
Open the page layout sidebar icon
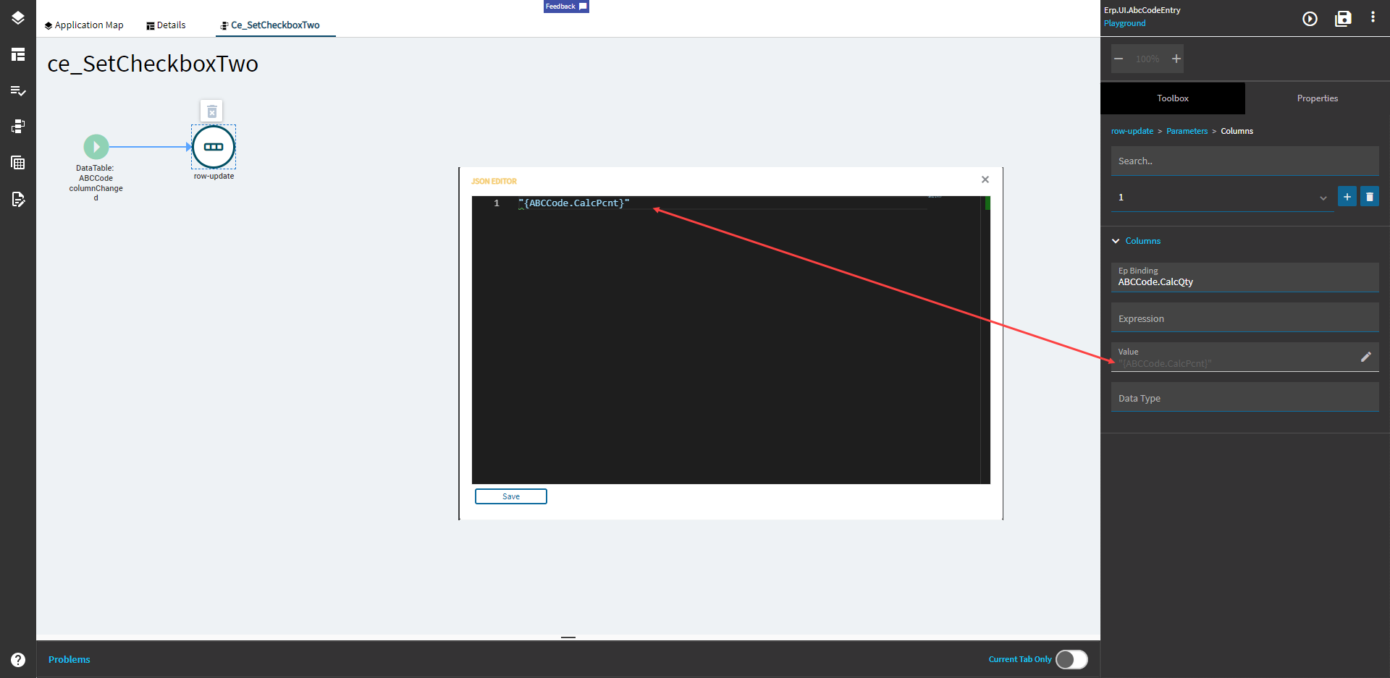pos(18,54)
